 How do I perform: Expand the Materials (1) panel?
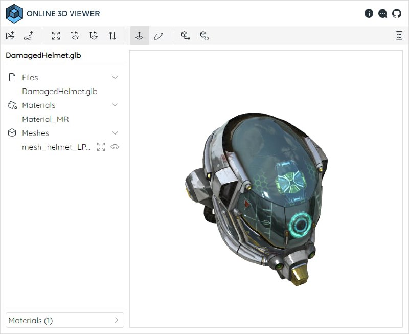64,320
